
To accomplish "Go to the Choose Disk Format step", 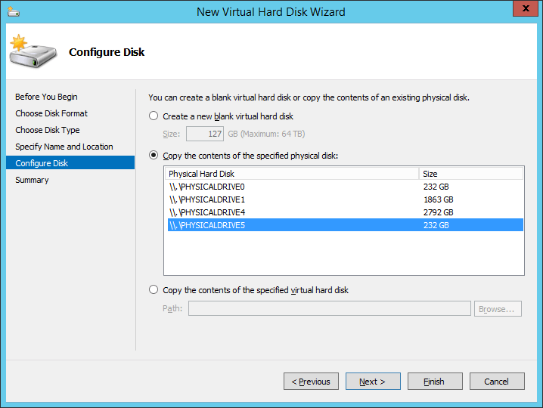I will [x=51, y=113].
